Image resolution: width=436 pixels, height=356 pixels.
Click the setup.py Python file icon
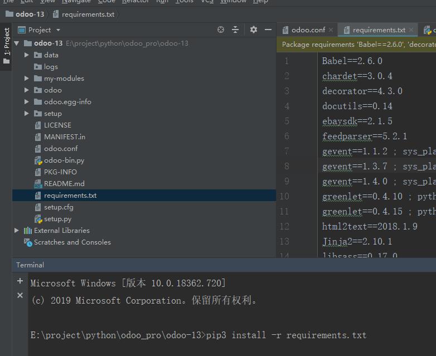click(38, 219)
